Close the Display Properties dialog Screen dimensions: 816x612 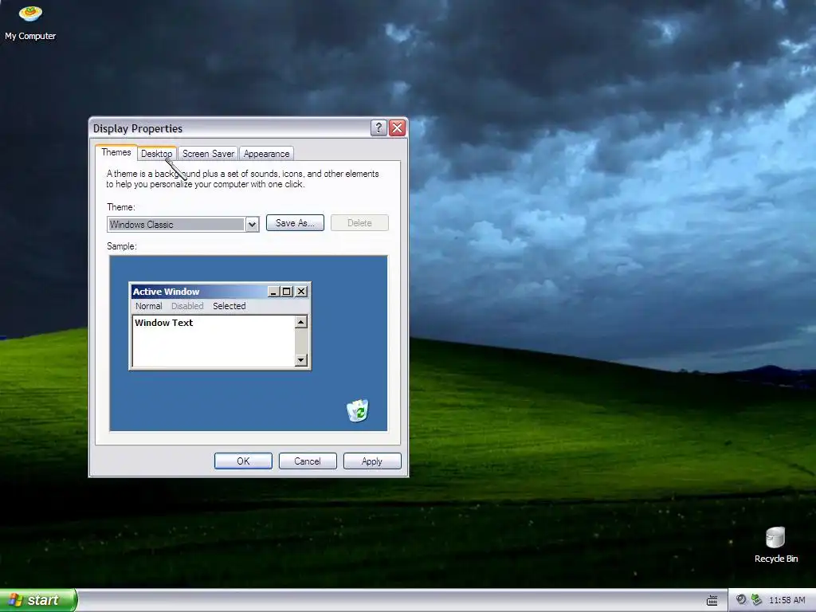(x=397, y=127)
